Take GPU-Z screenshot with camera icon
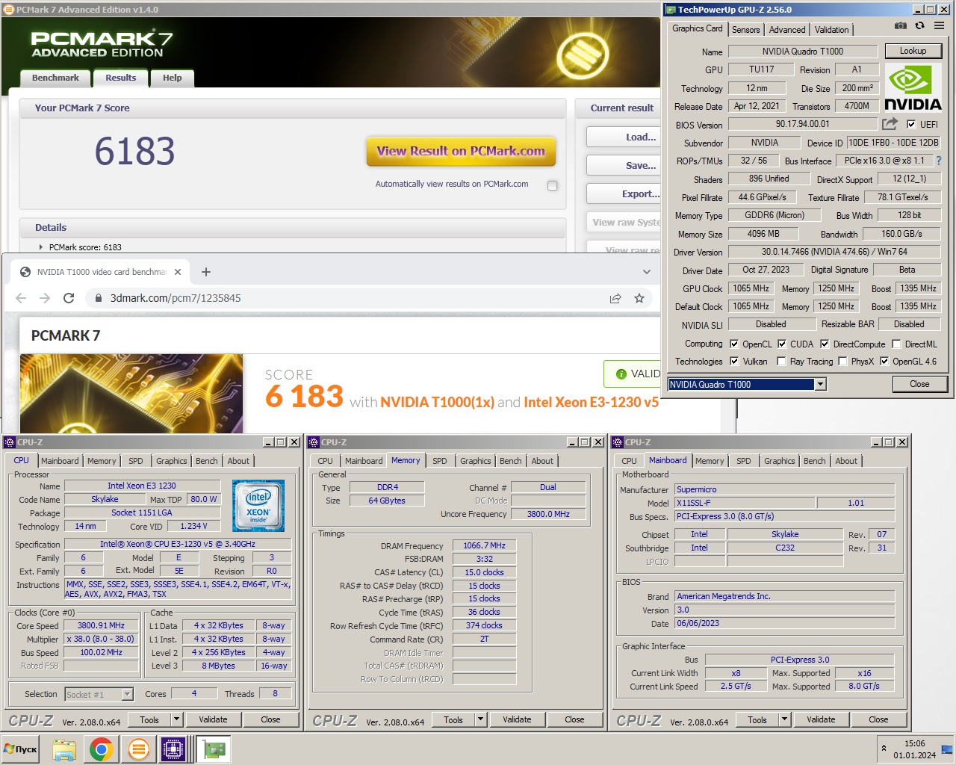956x765 pixels. pos(901,25)
